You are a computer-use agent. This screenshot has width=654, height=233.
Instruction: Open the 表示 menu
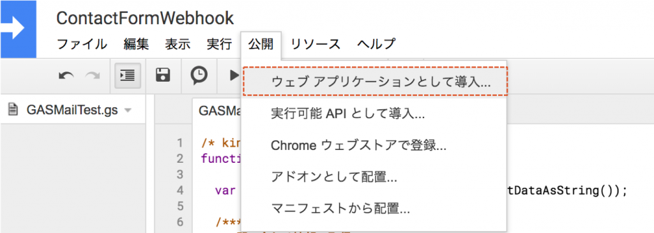click(x=178, y=44)
